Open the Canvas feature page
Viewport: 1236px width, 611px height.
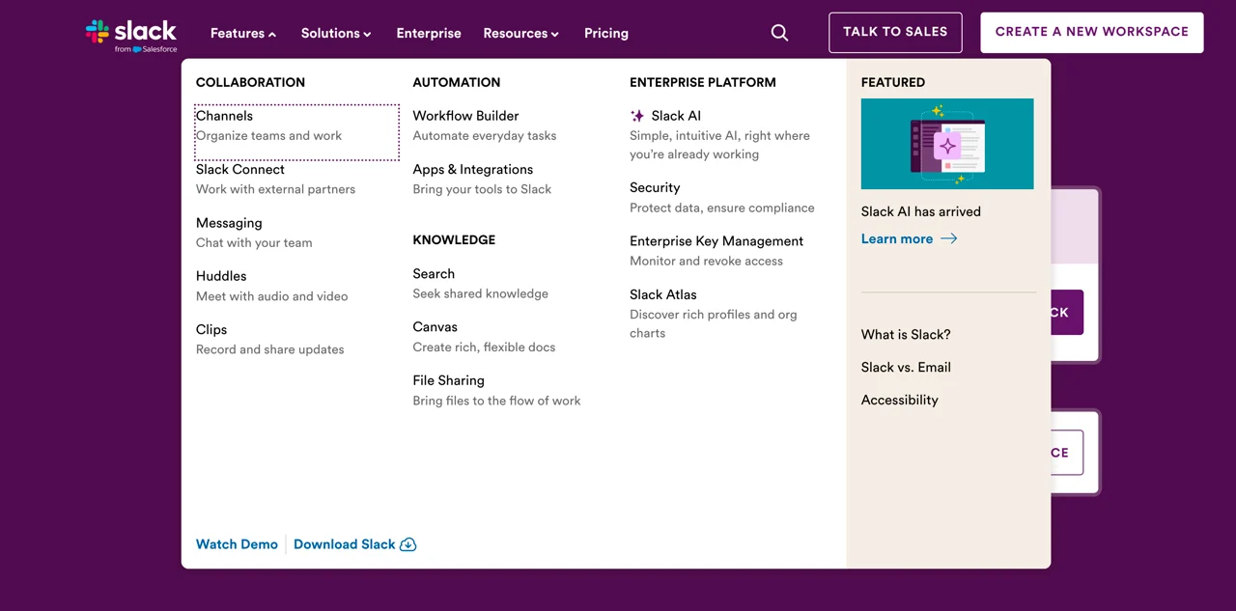(x=435, y=327)
